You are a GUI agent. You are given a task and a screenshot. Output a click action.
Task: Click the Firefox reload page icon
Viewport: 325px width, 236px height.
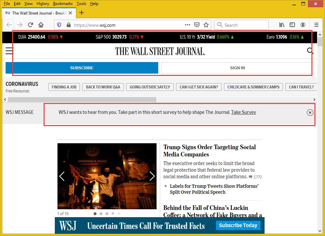click(30, 25)
